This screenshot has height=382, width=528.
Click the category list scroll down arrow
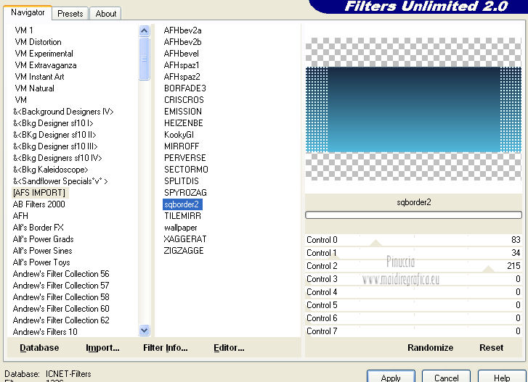[144, 331]
